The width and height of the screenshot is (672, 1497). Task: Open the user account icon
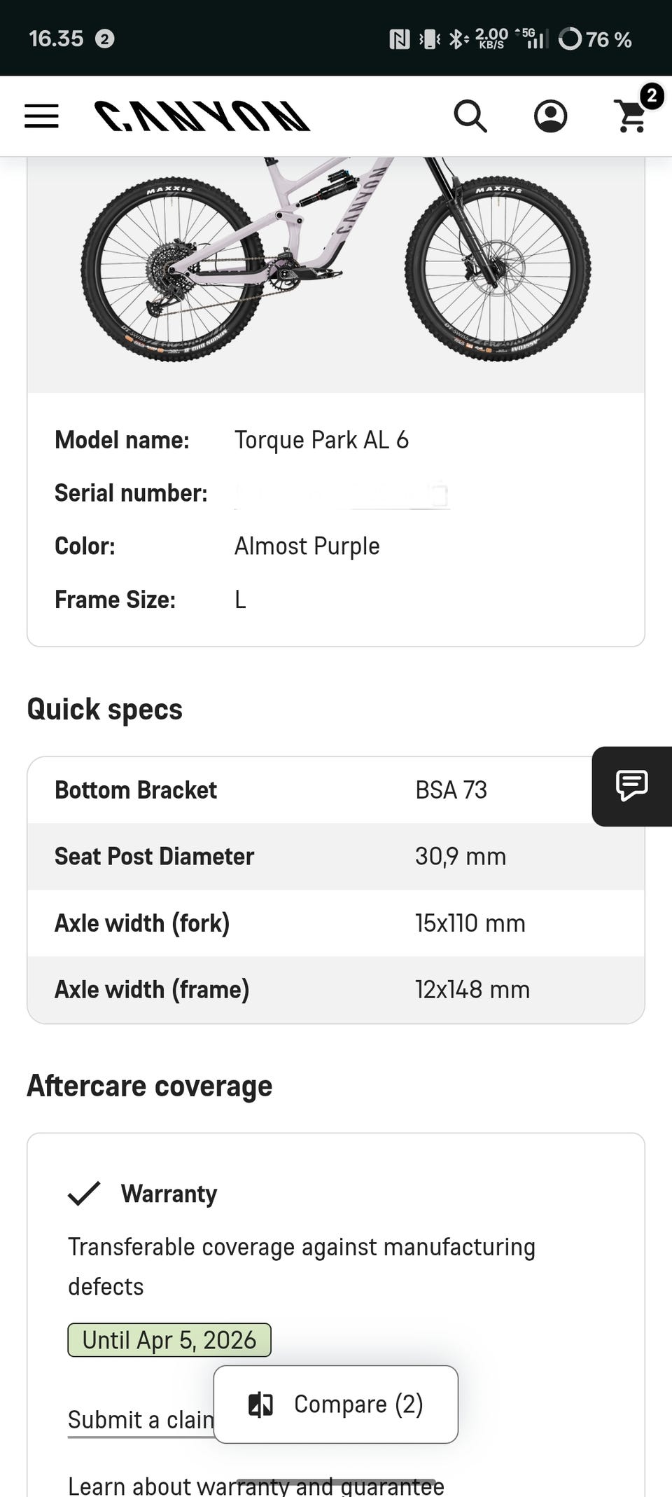tap(551, 116)
